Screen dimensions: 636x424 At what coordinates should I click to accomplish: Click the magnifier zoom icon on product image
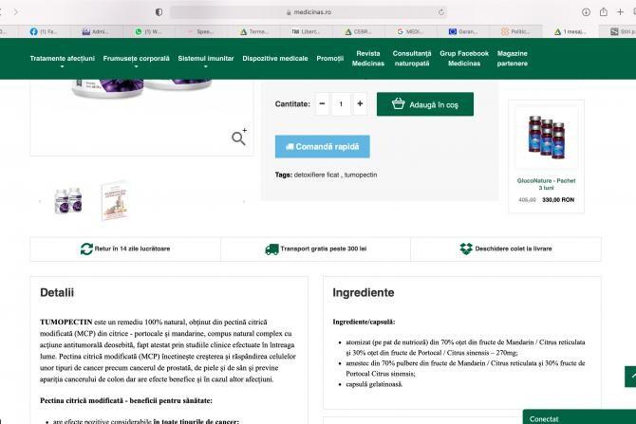coord(239,138)
